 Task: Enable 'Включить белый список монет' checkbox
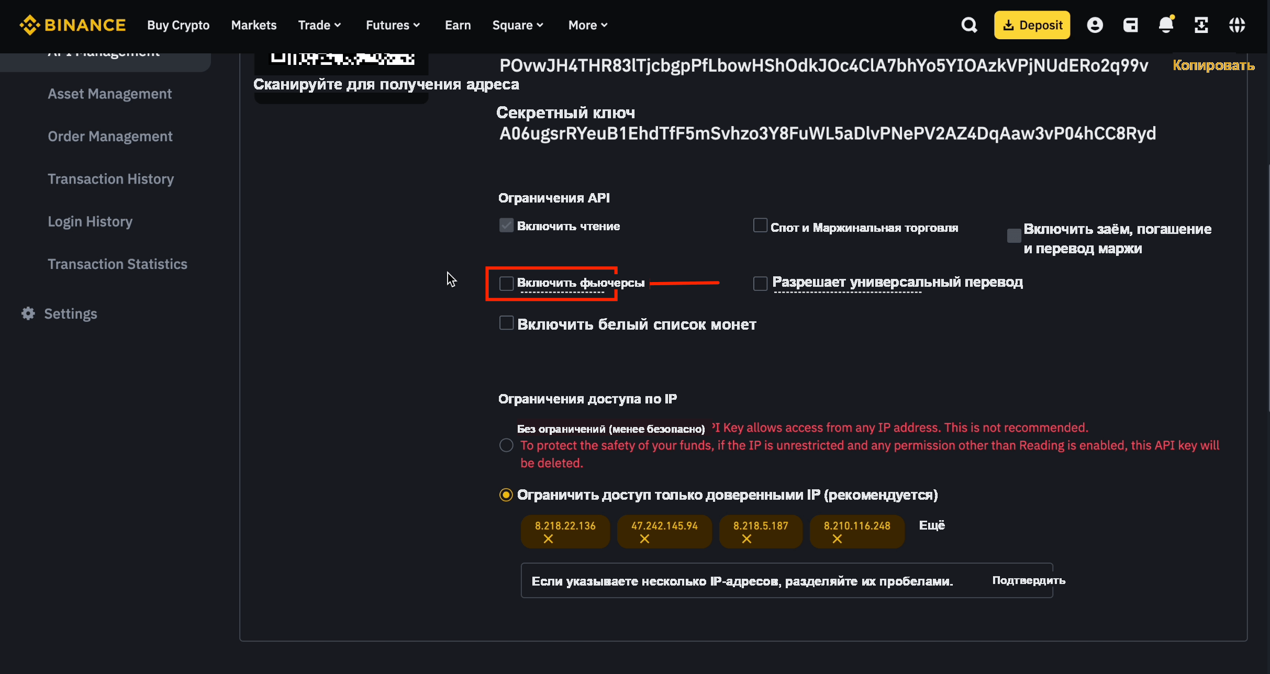tap(506, 323)
